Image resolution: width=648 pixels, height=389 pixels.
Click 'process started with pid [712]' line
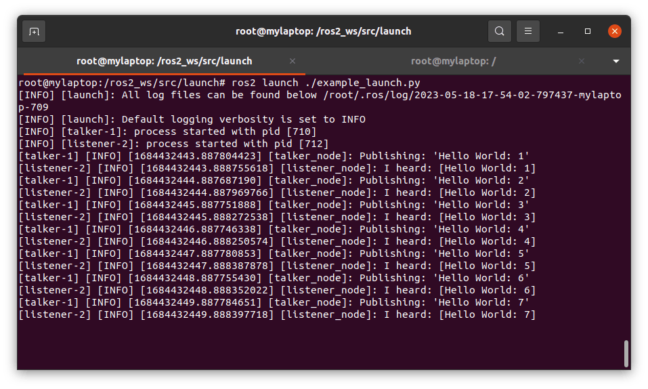(x=173, y=144)
